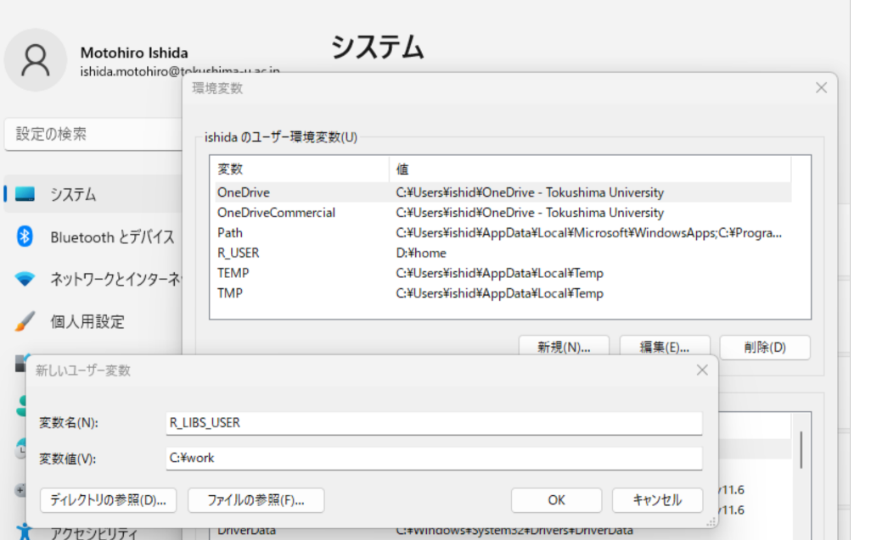Click the システム monitor icon in sidebar

(x=25, y=194)
